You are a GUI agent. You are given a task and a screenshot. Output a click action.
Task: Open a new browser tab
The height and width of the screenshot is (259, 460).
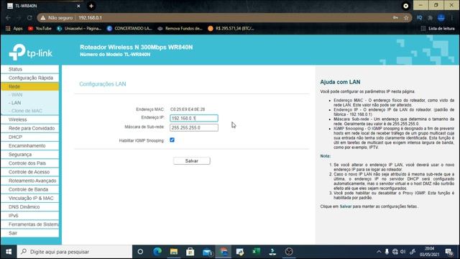pos(91,6)
